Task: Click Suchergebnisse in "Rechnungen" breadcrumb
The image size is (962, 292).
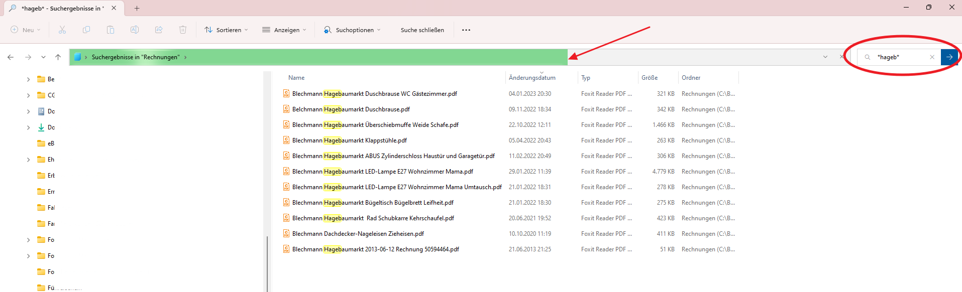Action: (135, 57)
